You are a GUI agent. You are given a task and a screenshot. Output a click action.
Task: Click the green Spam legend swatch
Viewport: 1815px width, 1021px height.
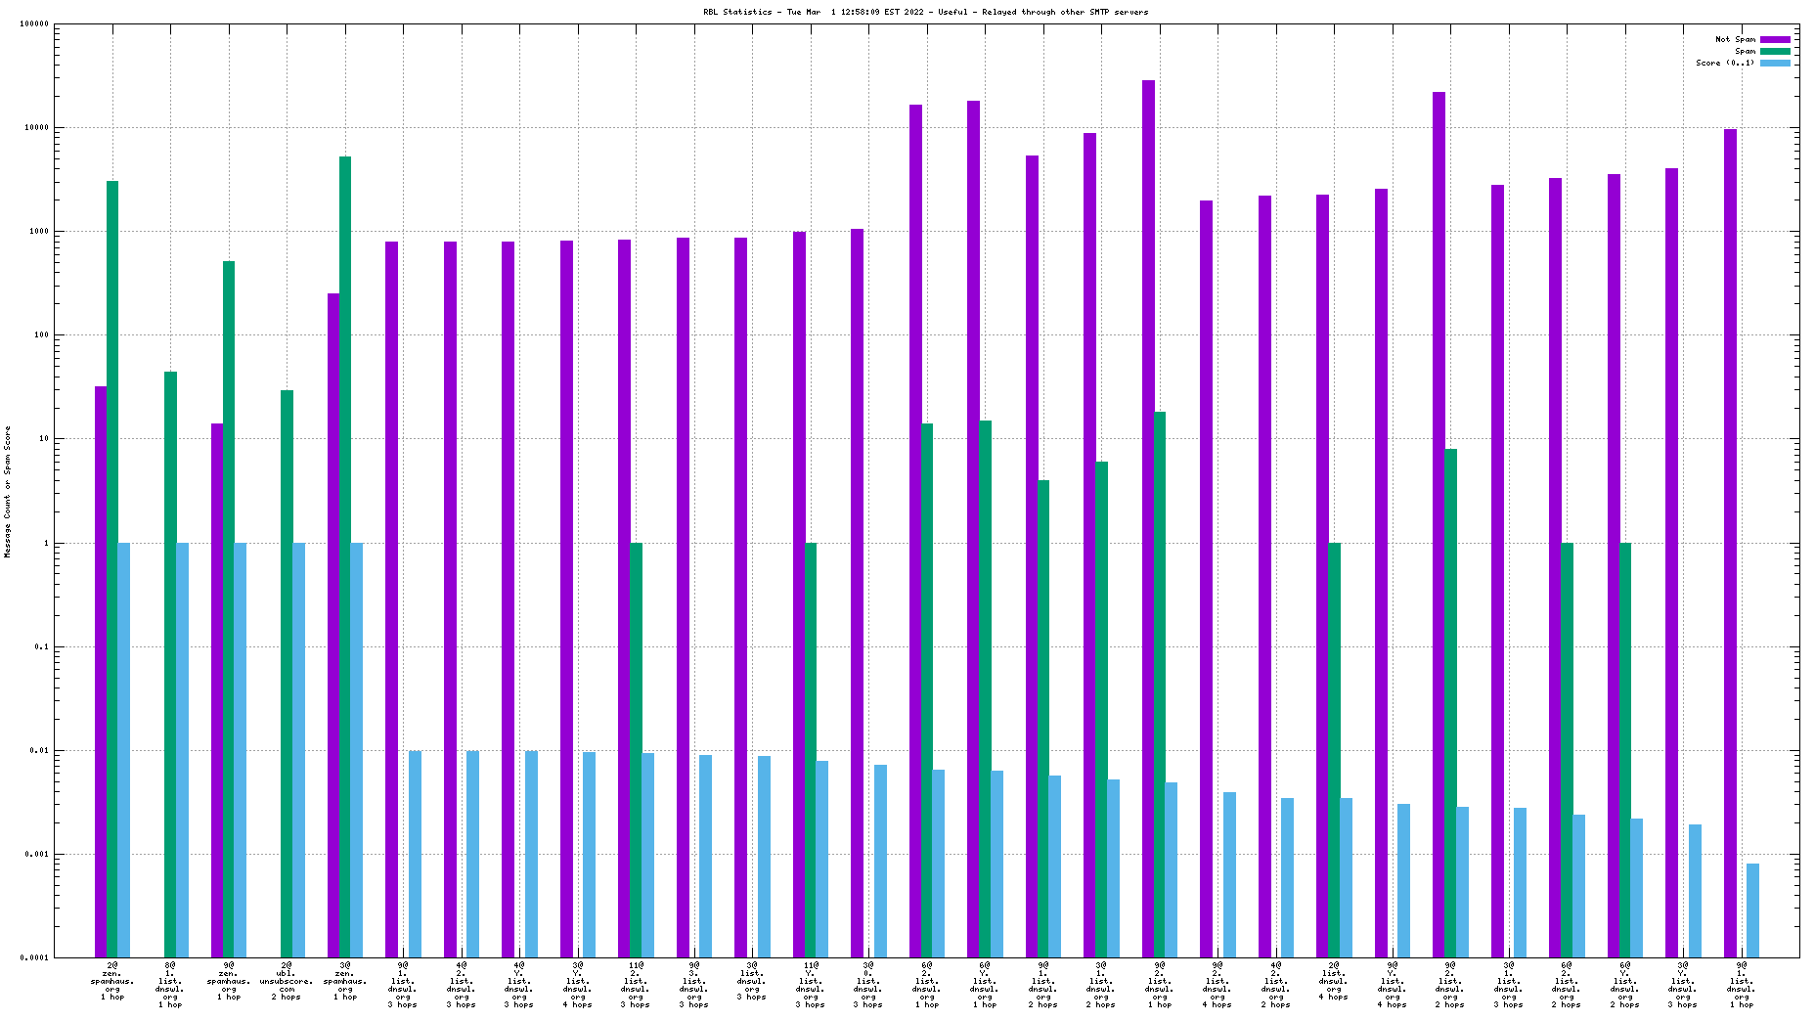tap(1775, 51)
